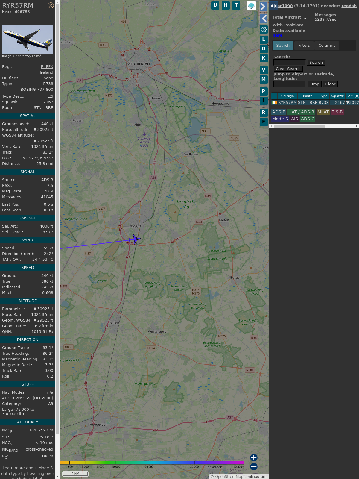Click the zoom in plus button

[254, 458]
